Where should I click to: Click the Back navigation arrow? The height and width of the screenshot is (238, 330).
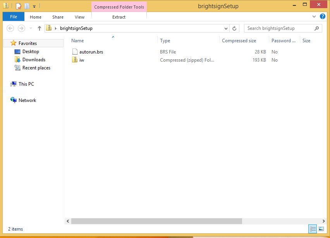pos(10,28)
